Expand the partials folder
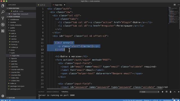The image size is (180, 101). [x=14, y=61]
